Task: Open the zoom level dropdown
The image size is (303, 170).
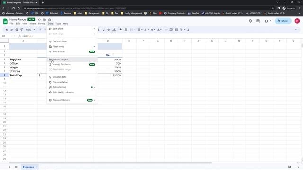Action: click(30, 30)
